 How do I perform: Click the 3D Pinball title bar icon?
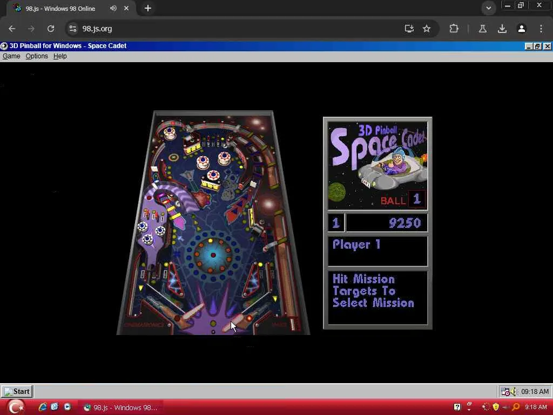(4, 46)
